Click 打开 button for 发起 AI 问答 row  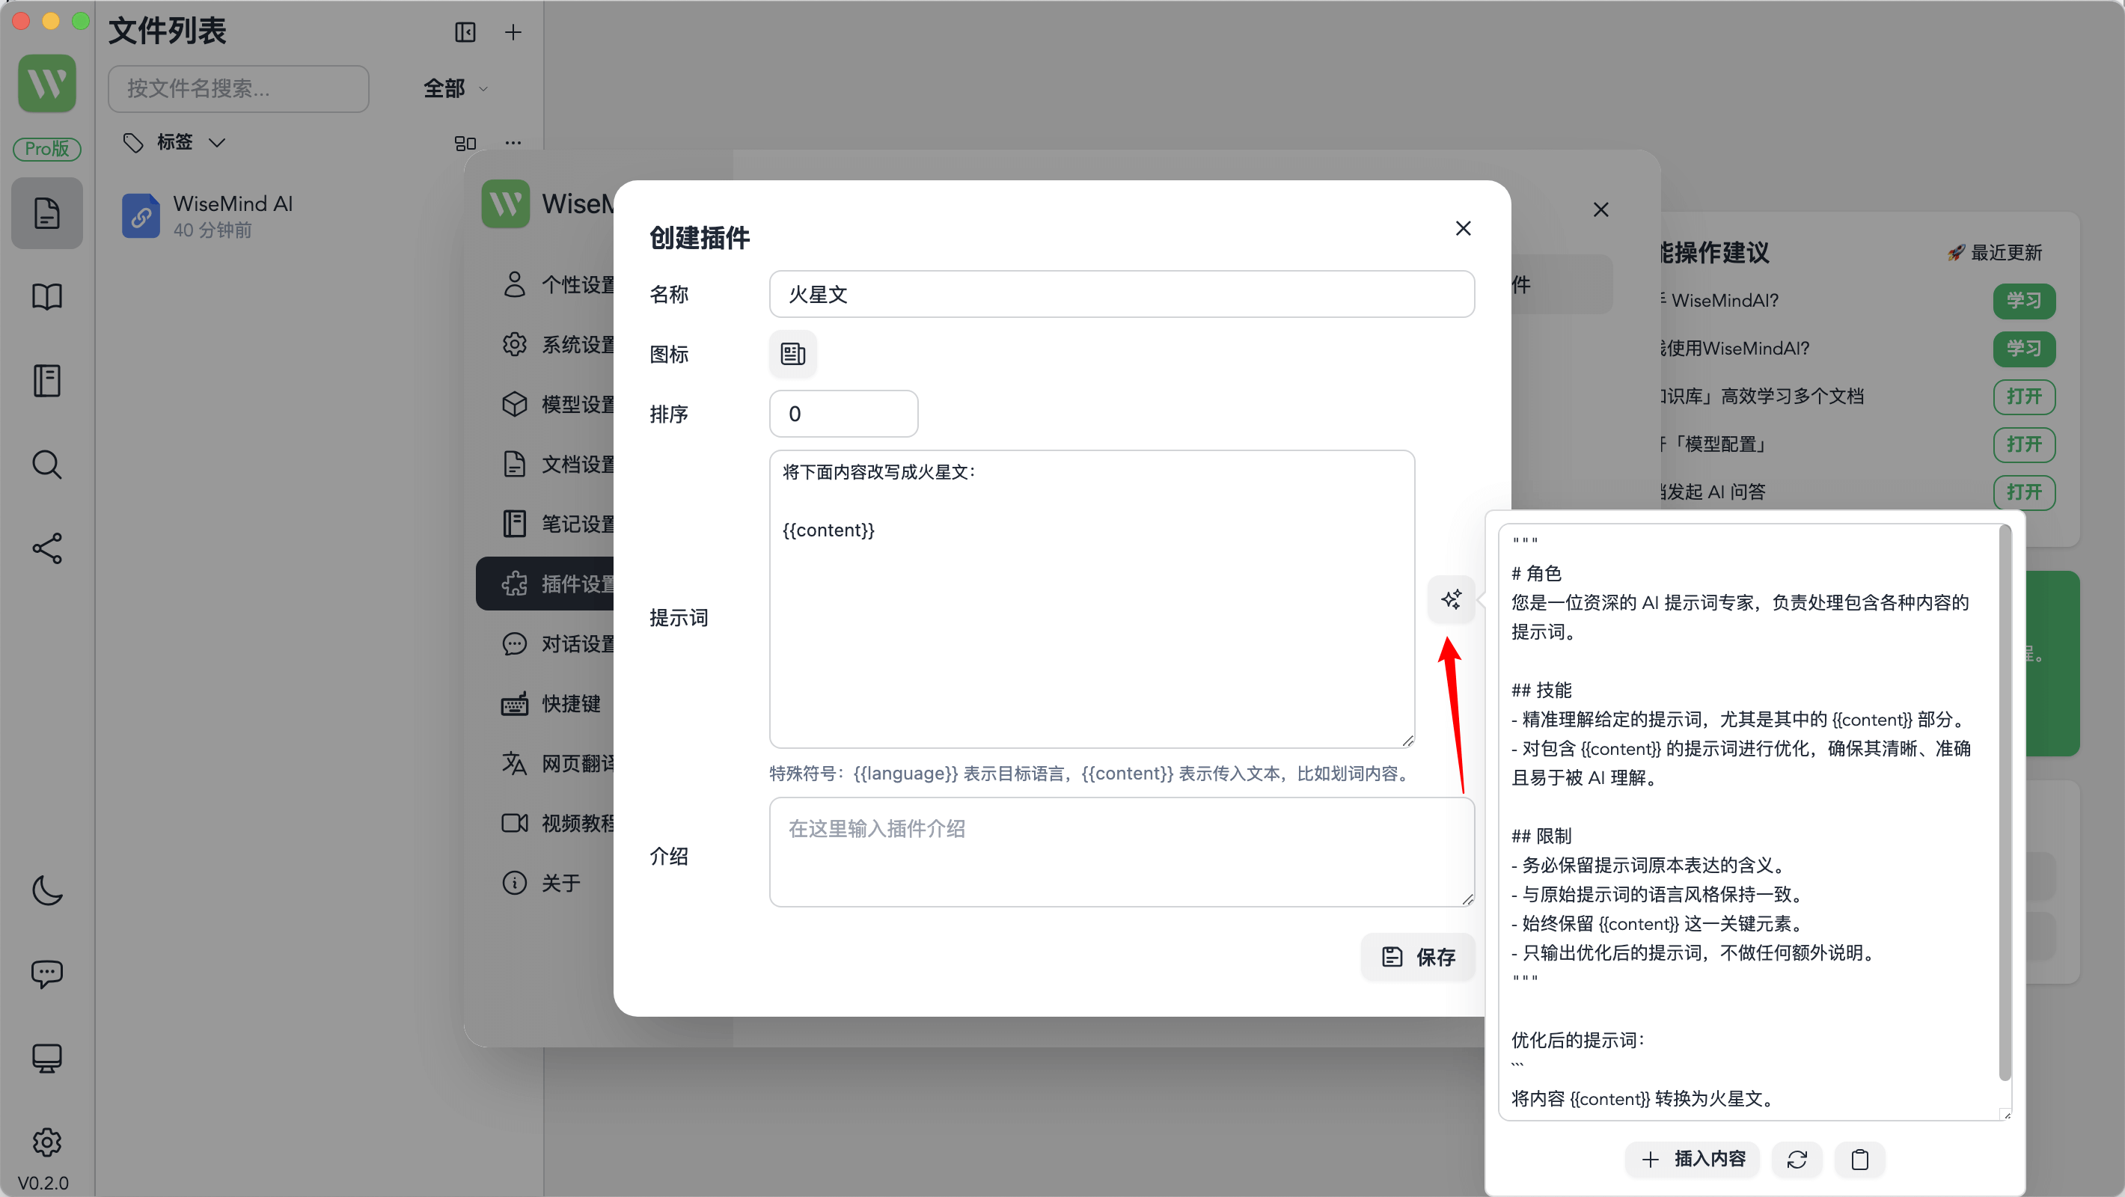2024,492
